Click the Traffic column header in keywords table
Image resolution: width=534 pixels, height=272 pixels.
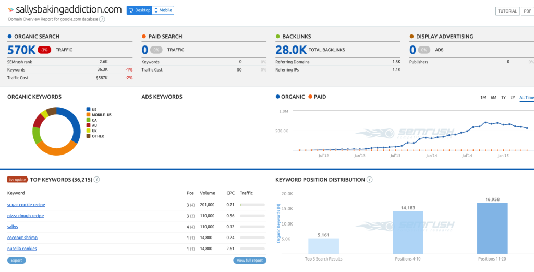click(246, 193)
